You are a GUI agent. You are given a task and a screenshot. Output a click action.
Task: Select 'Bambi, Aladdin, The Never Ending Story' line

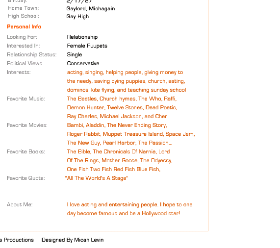[x=117, y=125]
